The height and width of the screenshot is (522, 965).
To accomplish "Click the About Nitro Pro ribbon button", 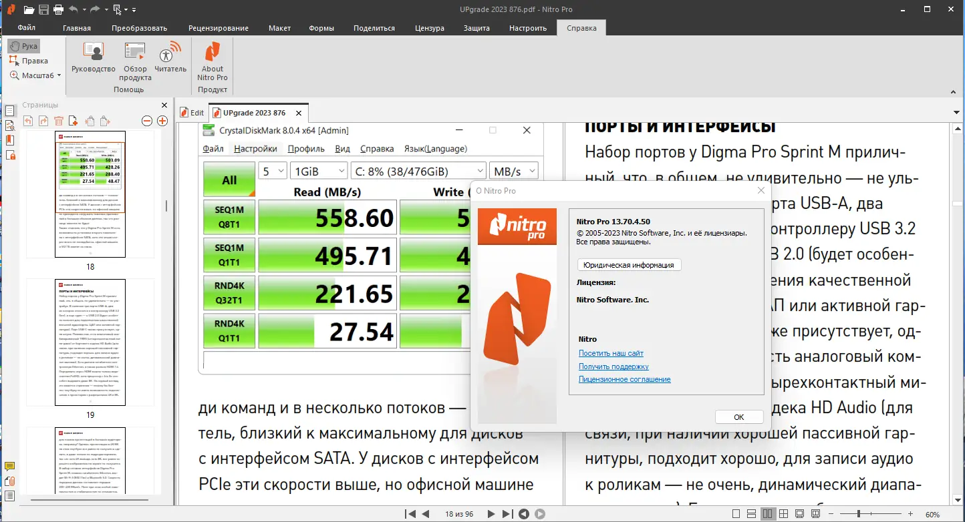I will tap(213, 61).
